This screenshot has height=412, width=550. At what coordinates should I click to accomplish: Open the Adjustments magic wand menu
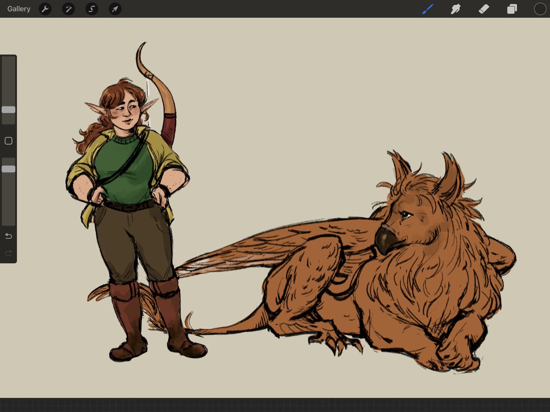coord(68,9)
